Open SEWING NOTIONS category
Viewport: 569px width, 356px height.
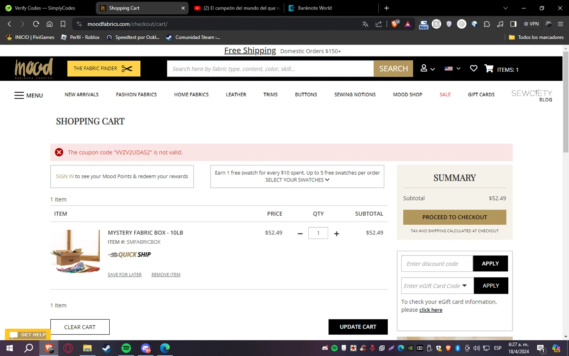click(355, 95)
